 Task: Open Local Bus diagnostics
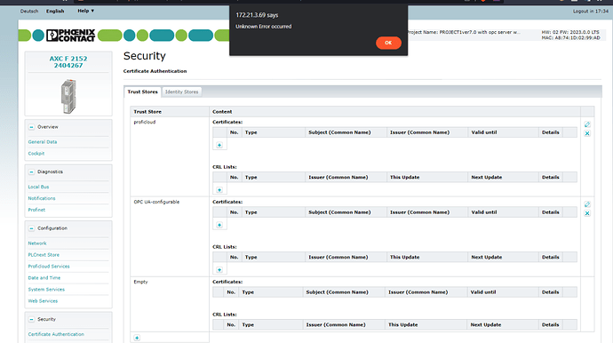point(38,187)
